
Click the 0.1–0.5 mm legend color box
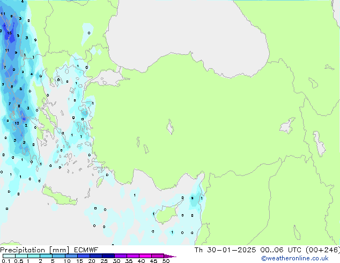(x=9, y=256)
